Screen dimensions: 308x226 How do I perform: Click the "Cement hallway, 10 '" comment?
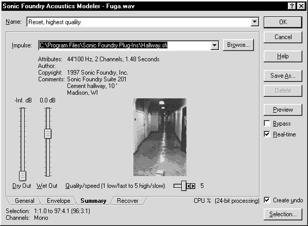[92, 86]
